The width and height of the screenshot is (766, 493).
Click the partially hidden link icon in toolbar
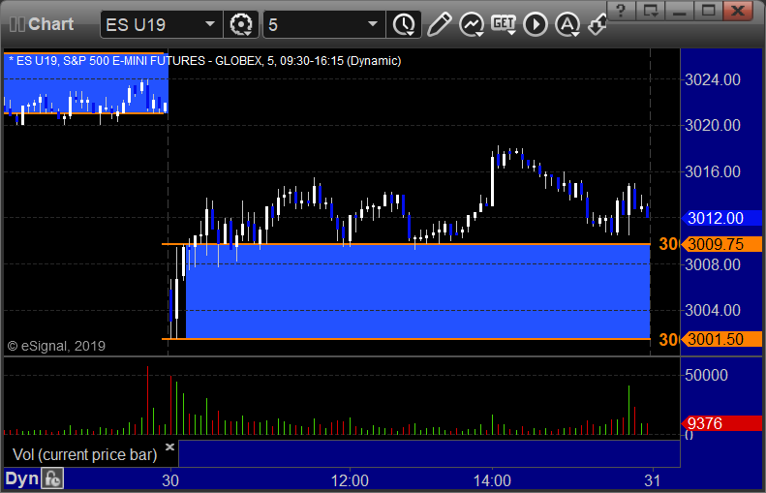(x=597, y=24)
